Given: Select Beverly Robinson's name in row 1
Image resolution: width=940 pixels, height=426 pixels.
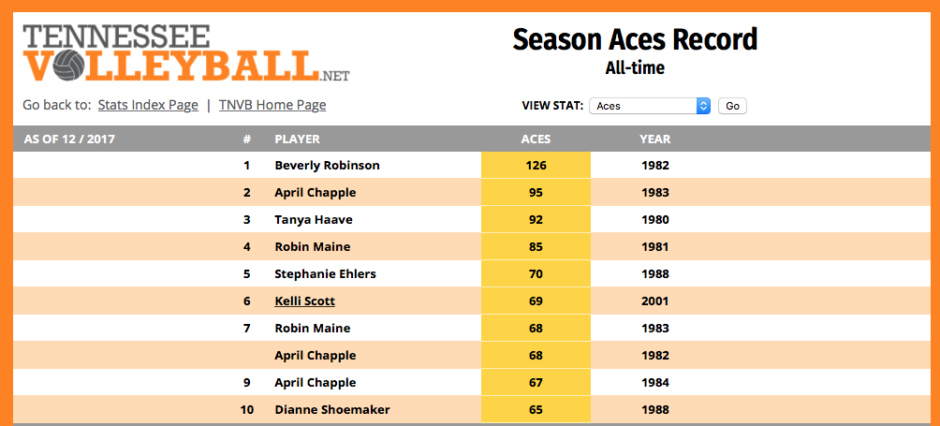Looking at the screenshot, I should click(327, 166).
